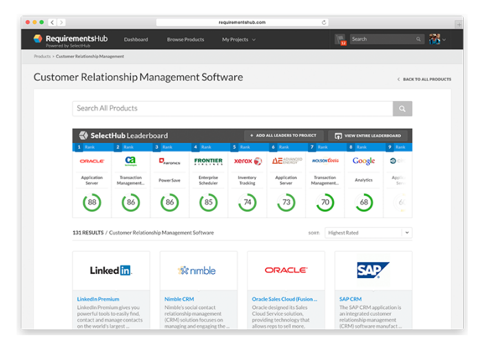The height and width of the screenshot is (351, 494).
Task: Click Power Save product text
Action: click(169, 180)
